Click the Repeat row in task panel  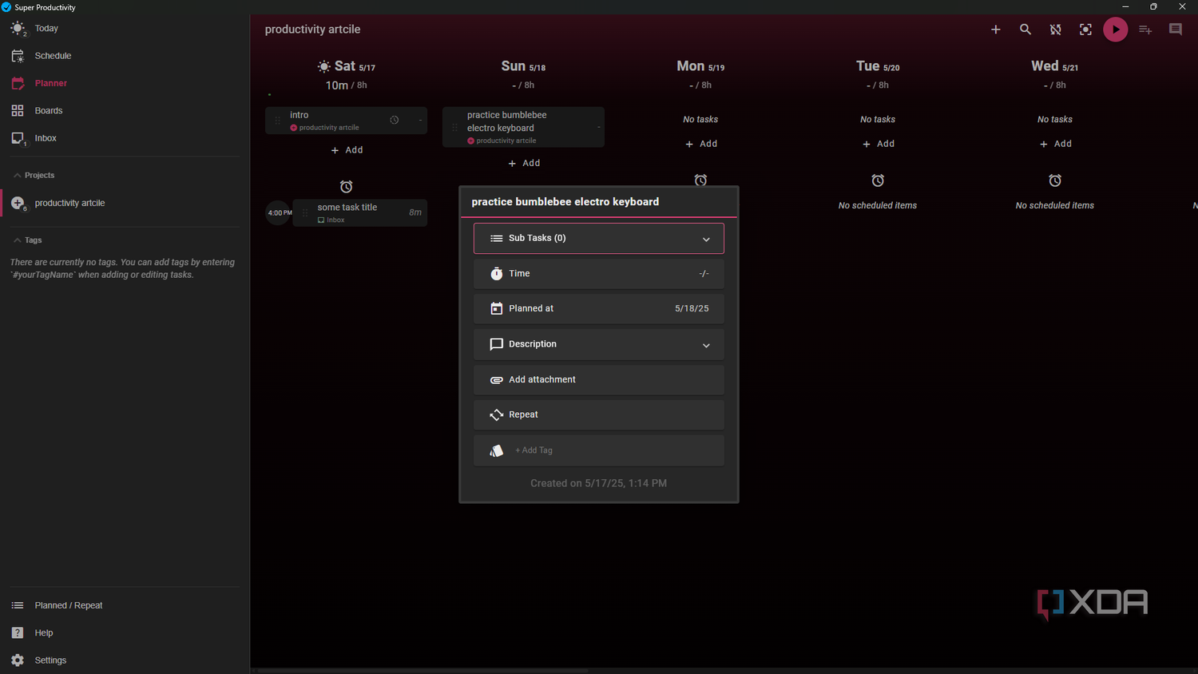pos(599,414)
